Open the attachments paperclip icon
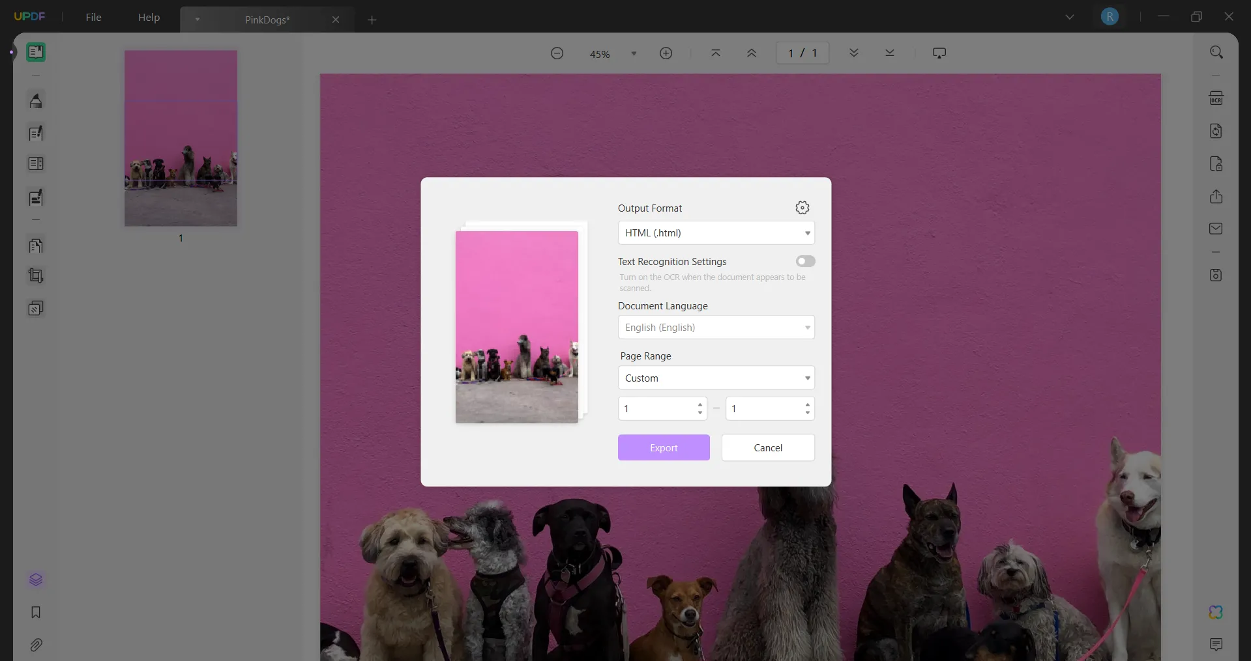 click(x=36, y=645)
